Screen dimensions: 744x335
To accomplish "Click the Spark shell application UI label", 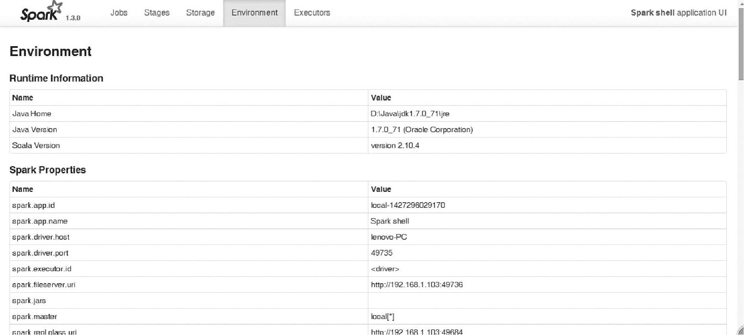I will pyautogui.click(x=678, y=13).
